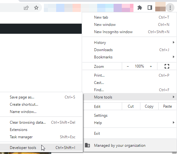Open Settings from the menu
This screenshot has height=154, width=177.
(130, 115)
